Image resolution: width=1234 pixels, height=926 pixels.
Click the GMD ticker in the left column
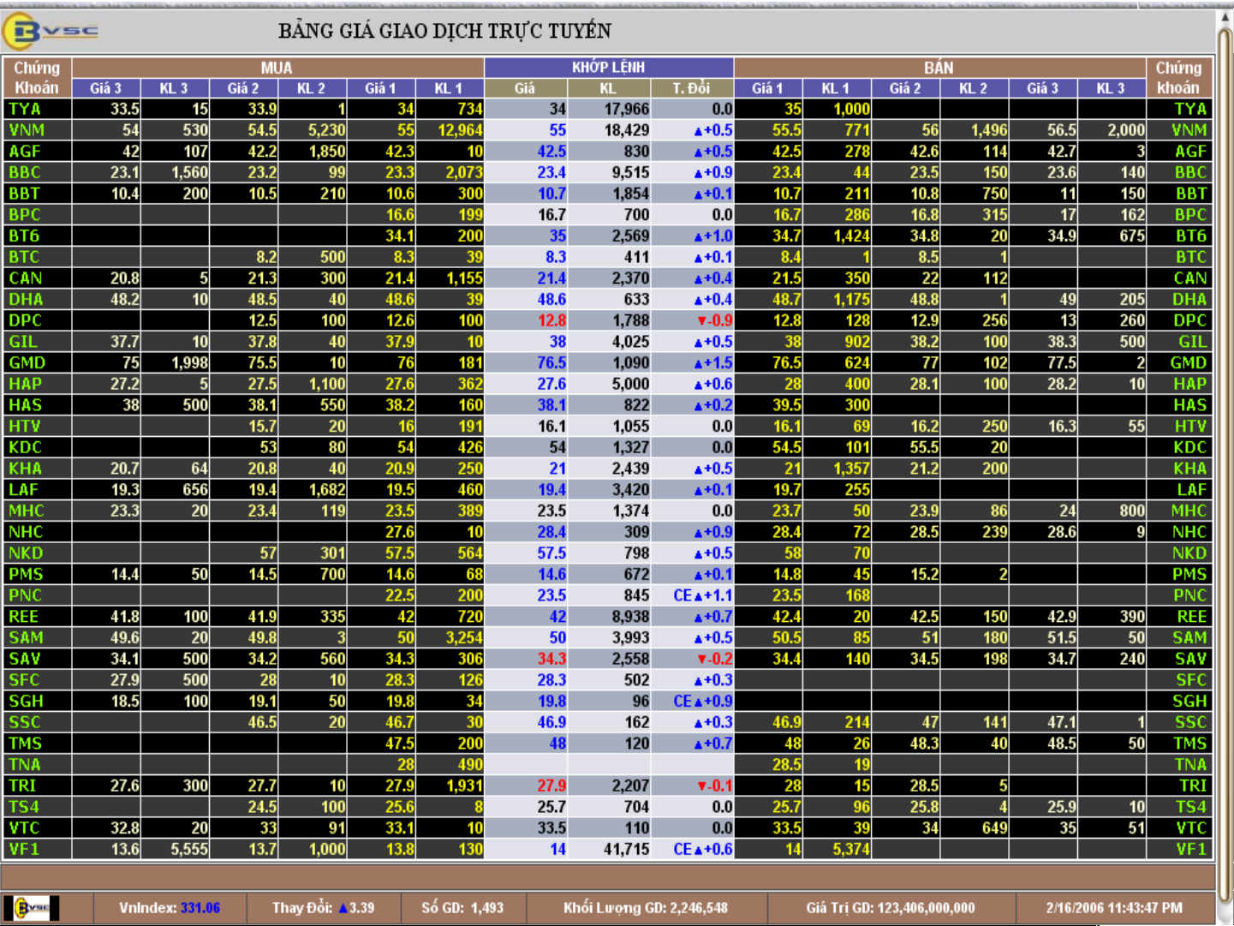point(27,363)
